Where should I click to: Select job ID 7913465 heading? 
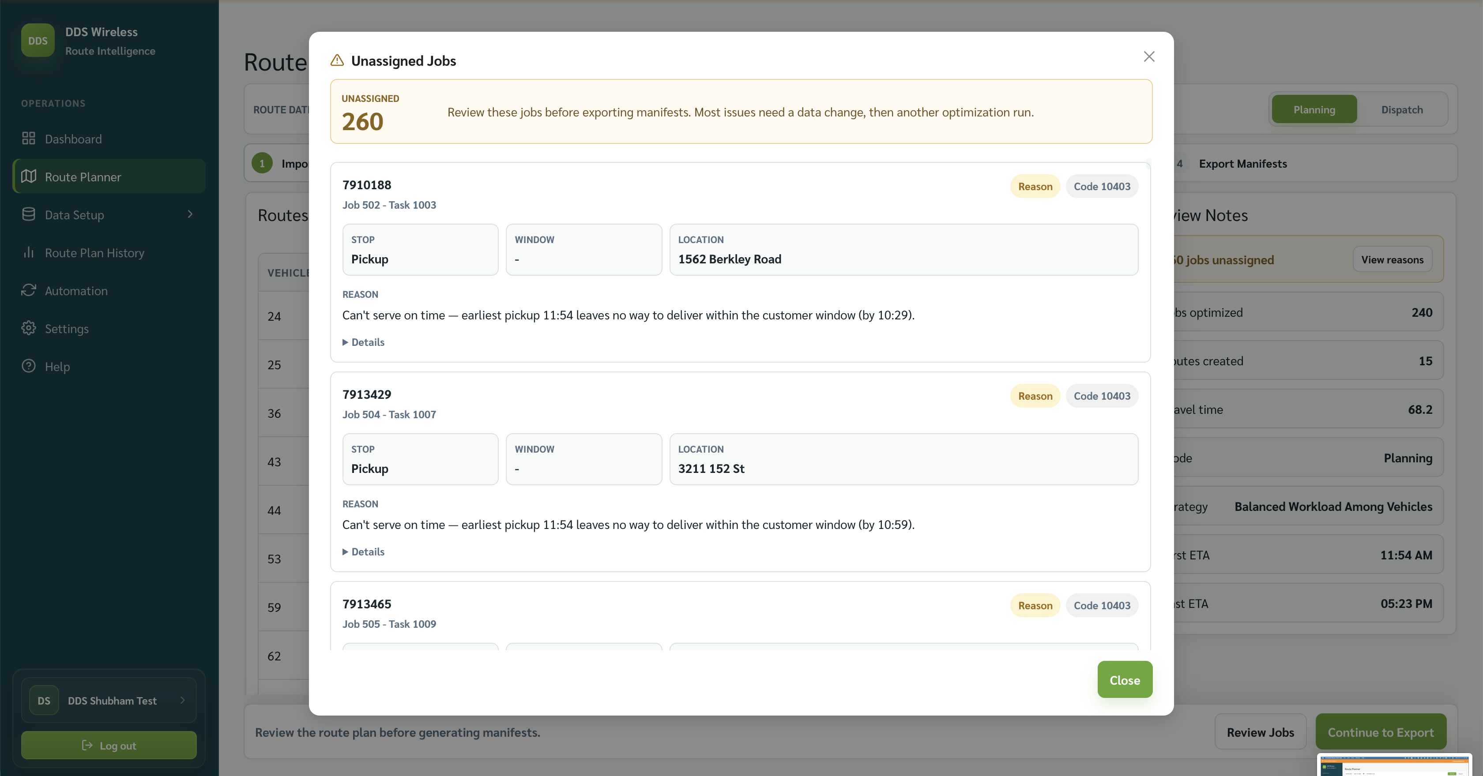click(367, 604)
